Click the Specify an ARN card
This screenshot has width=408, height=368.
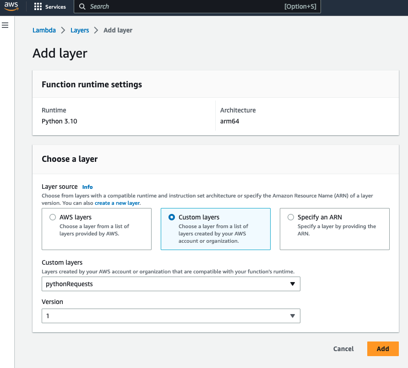(334, 229)
